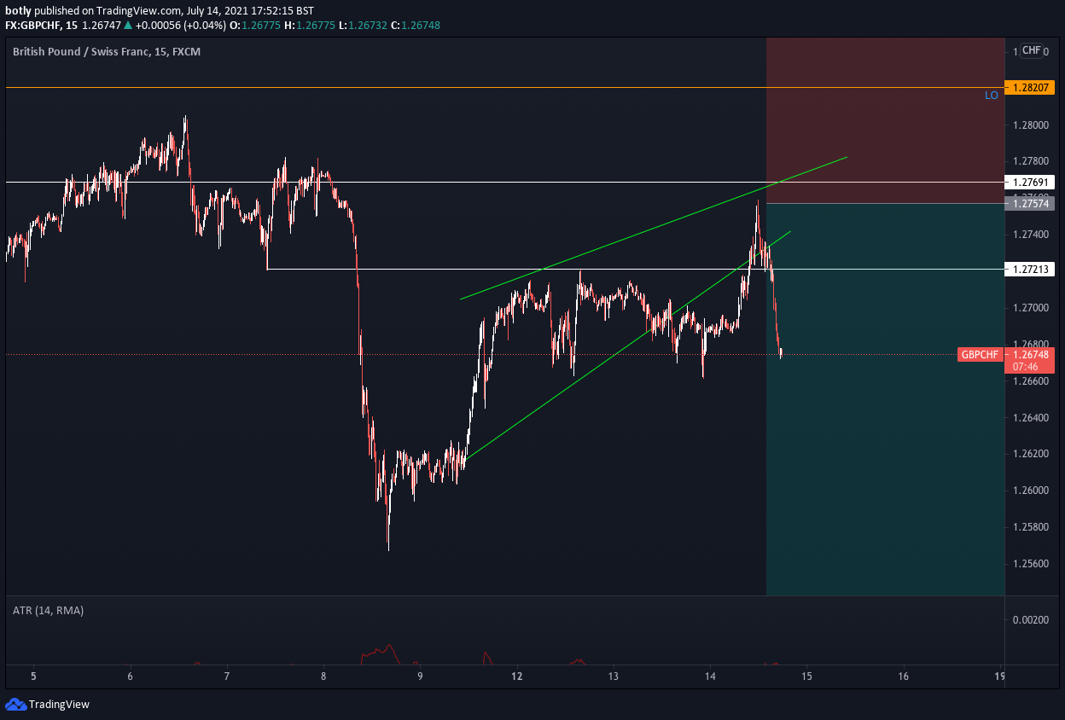
Task: Click date 16 on time axis
Action: 904,676
